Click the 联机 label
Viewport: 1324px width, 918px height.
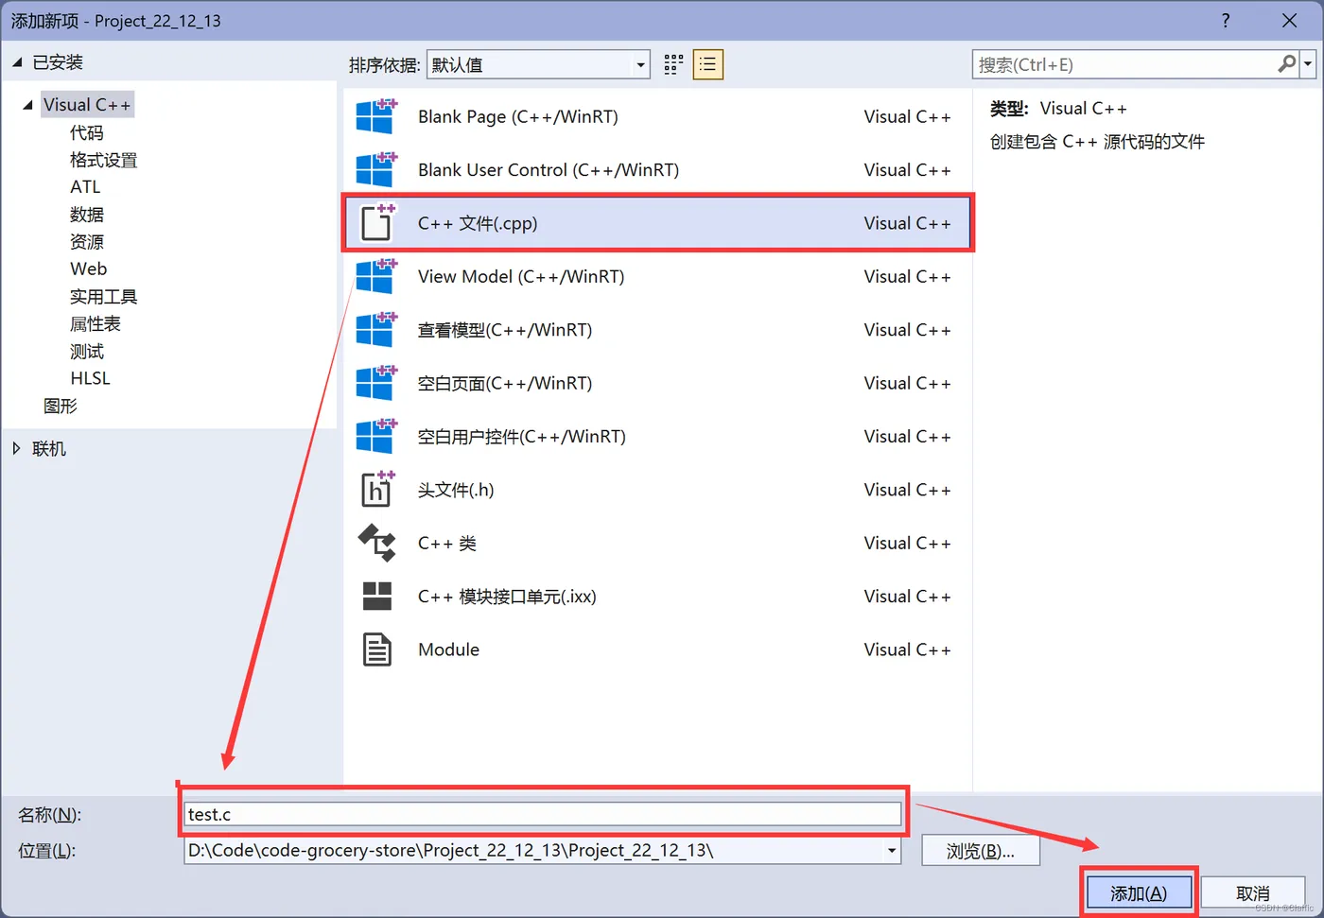pos(49,449)
